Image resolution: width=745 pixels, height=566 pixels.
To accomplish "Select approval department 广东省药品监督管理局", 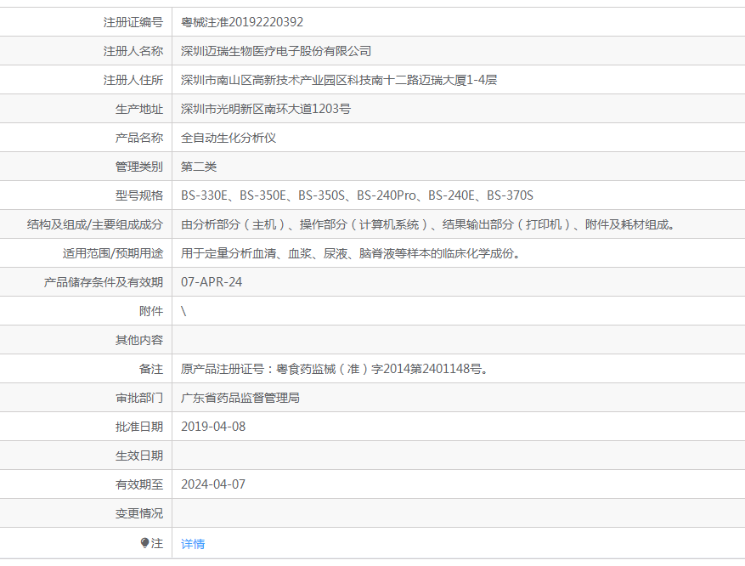I will point(240,398).
